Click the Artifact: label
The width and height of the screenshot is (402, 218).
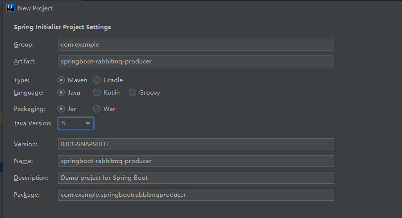pyautogui.click(x=25, y=61)
